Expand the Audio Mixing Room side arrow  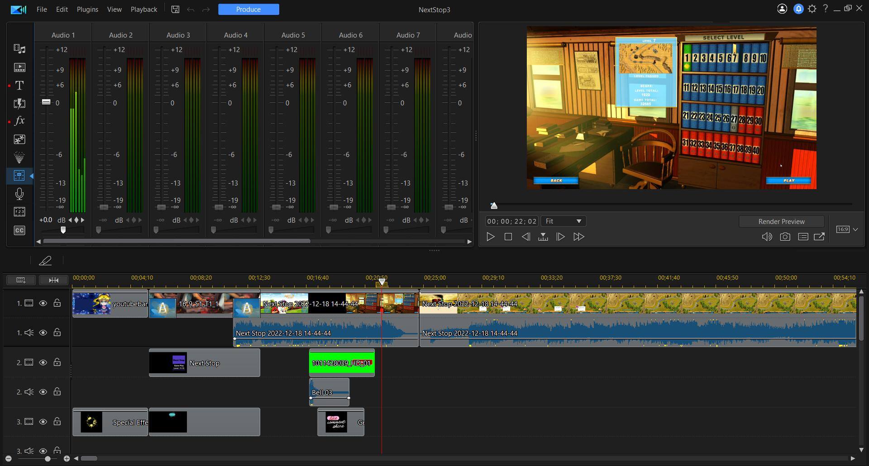coord(31,176)
